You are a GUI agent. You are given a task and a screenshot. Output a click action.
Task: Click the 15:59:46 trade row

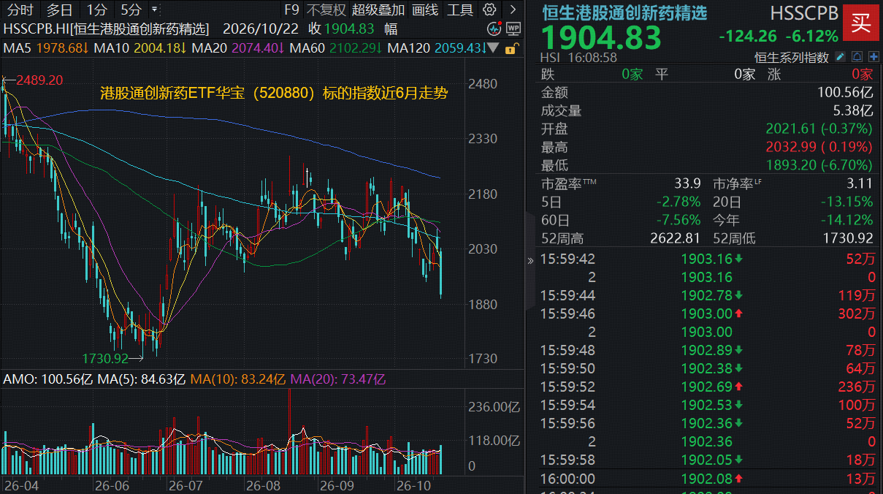click(x=707, y=313)
